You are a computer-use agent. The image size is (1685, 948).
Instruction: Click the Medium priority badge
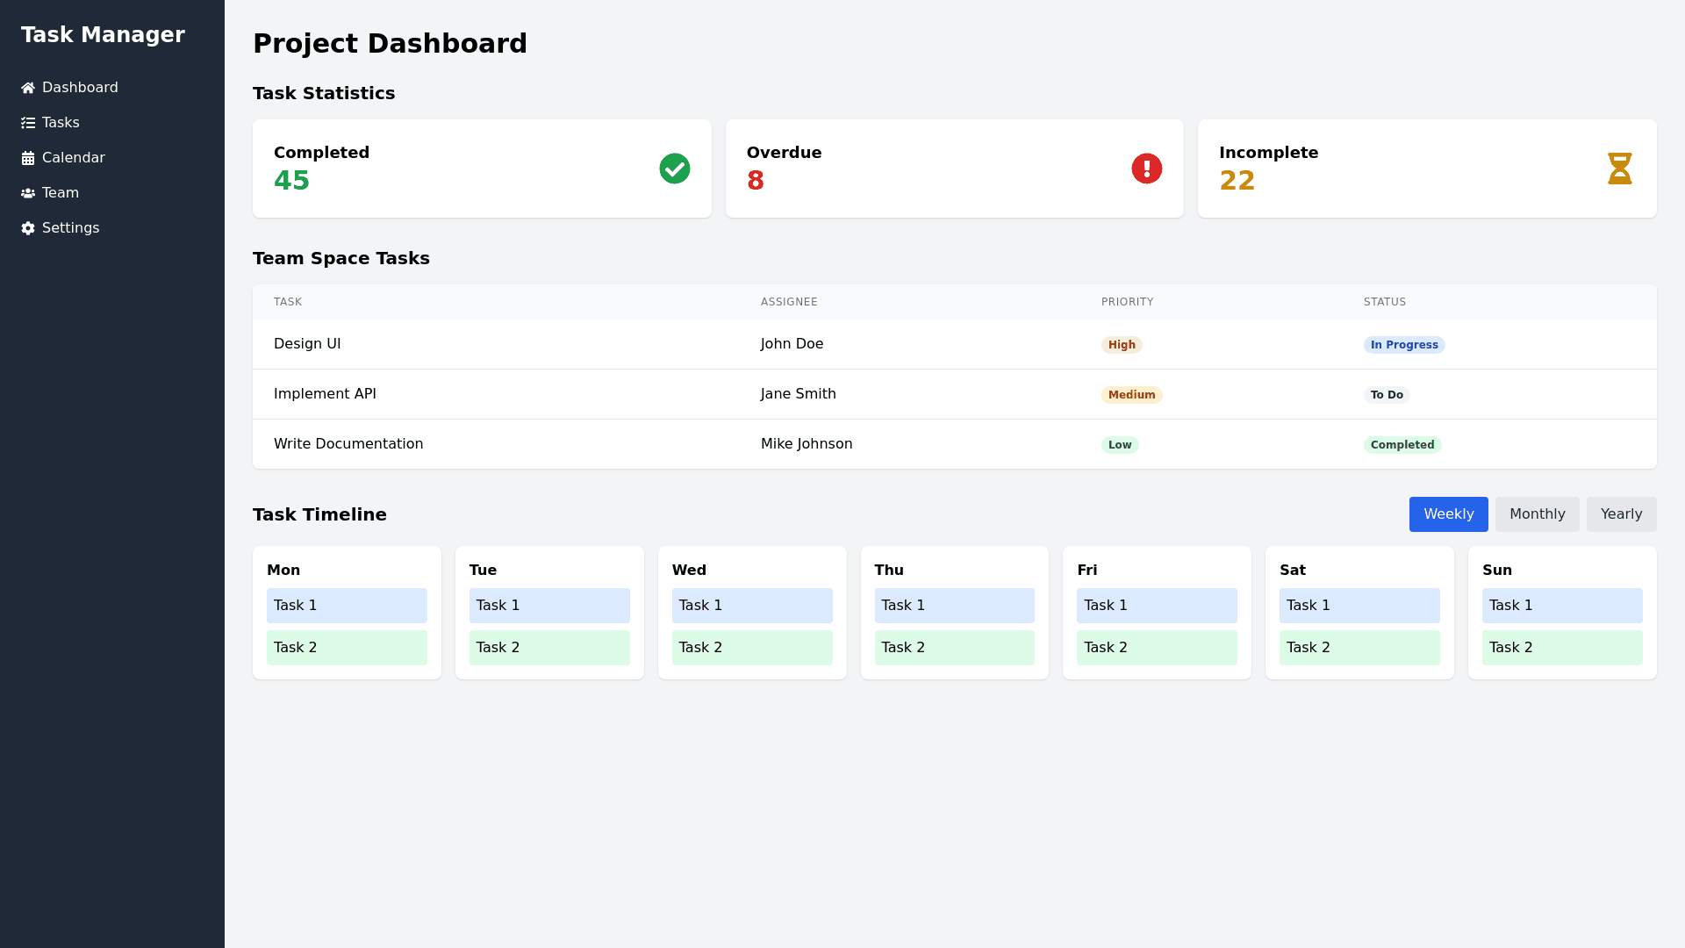click(1131, 395)
